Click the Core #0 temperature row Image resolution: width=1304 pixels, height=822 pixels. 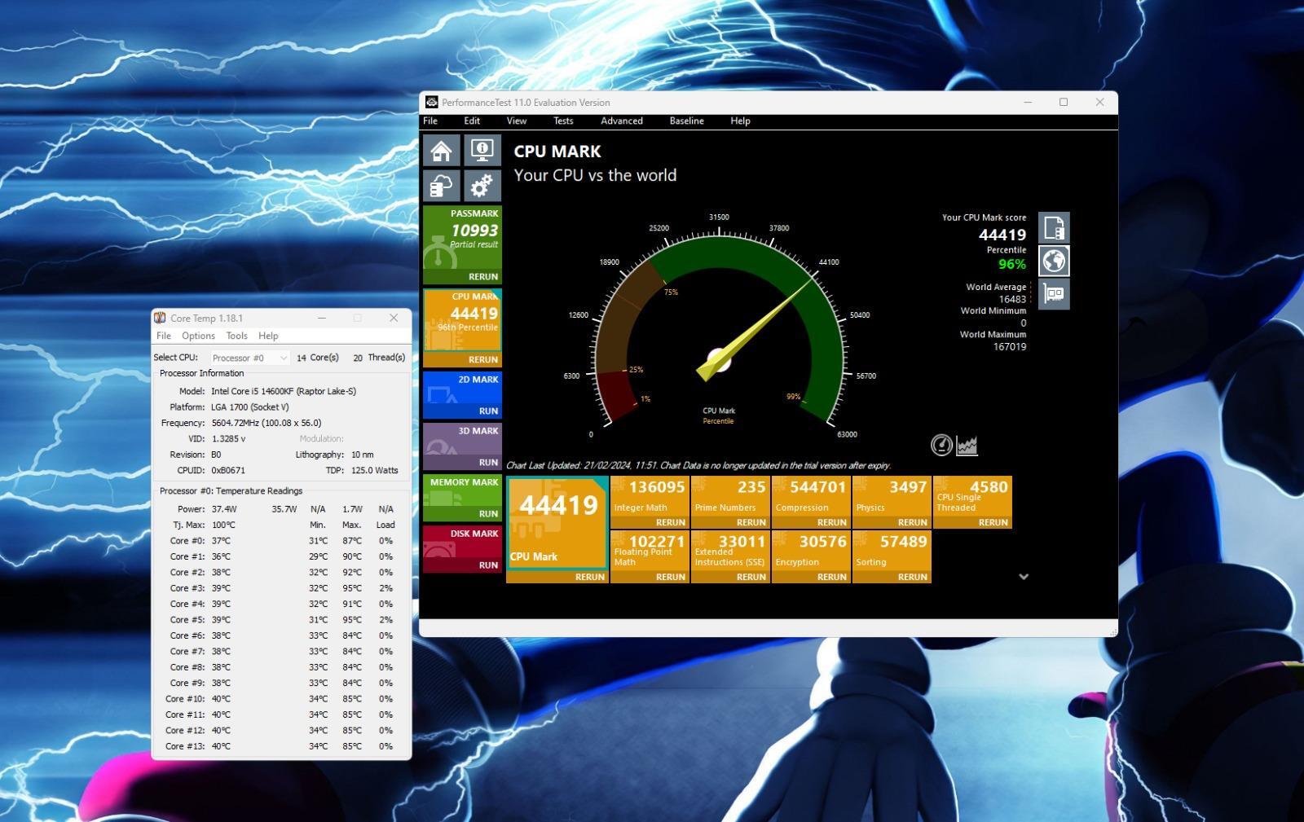[x=281, y=541]
